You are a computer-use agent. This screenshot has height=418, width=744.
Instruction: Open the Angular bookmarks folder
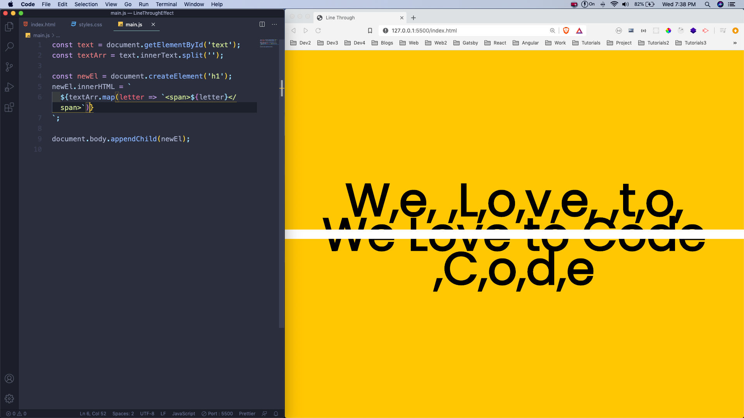pos(526,43)
